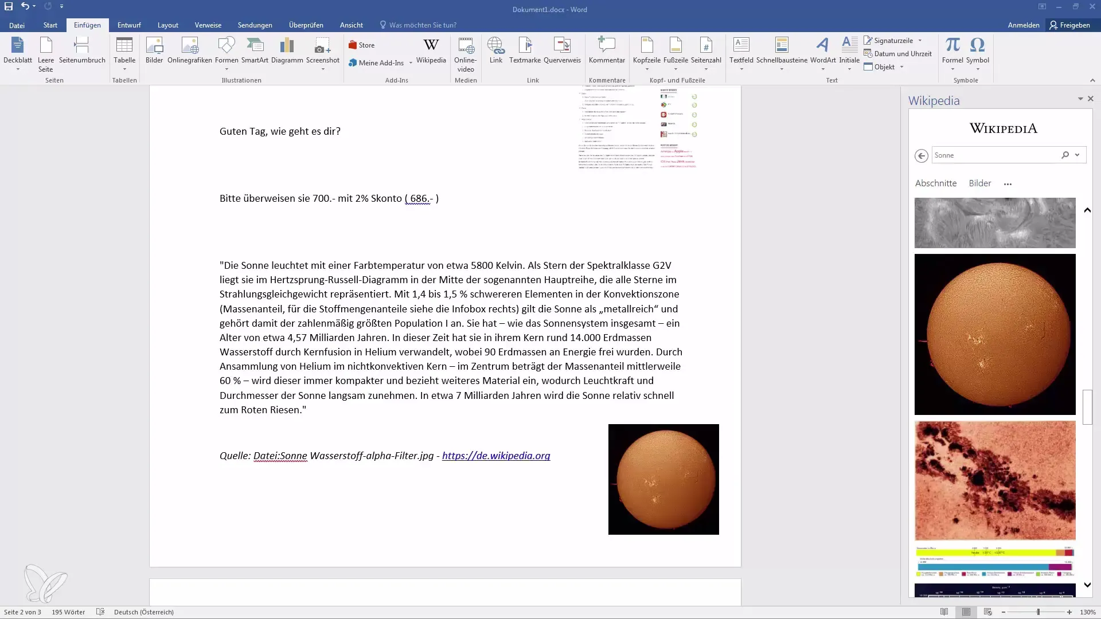
Task: Open the Formen shapes gallery
Action: (227, 53)
